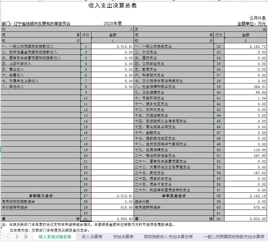The width and height of the screenshot is (268, 242).
Task: Select the title cell 收入支出决算总表
Action: (112, 6)
